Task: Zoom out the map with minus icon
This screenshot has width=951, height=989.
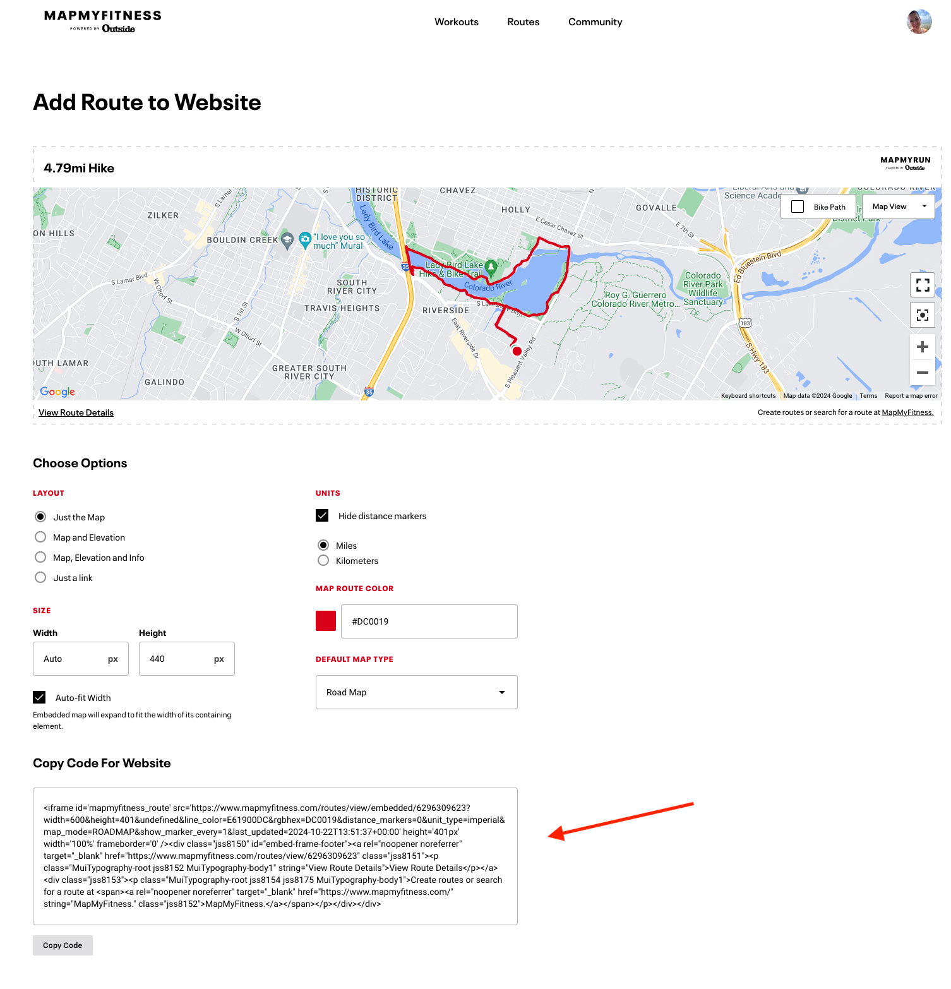Action: pyautogui.click(x=922, y=373)
